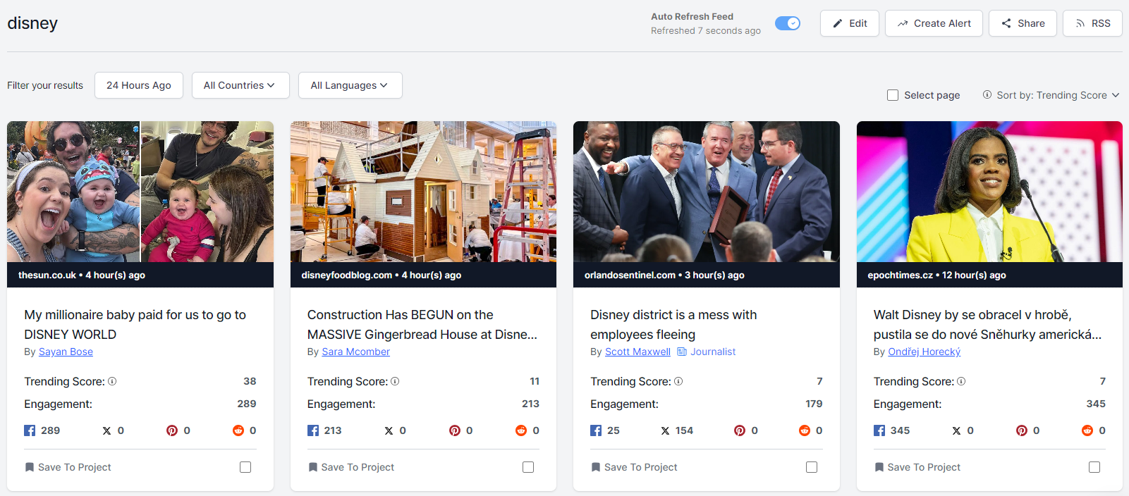This screenshot has height=496, width=1129.
Task: Click Trending Score info icon on first card
Action: point(112,381)
